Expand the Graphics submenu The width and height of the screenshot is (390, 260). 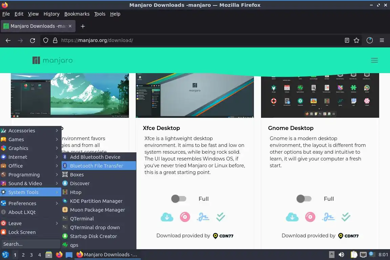pos(30,148)
